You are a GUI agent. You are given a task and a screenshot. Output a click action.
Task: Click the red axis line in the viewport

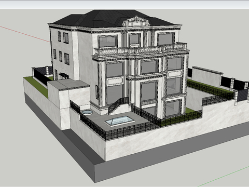tap(25, 34)
